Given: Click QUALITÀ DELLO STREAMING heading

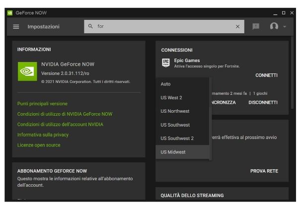Looking at the screenshot, I should [x=192, y=196].
